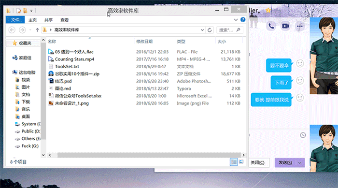
Task: Click new folder icon in quick access toolbar
Action: coord(25,11)
